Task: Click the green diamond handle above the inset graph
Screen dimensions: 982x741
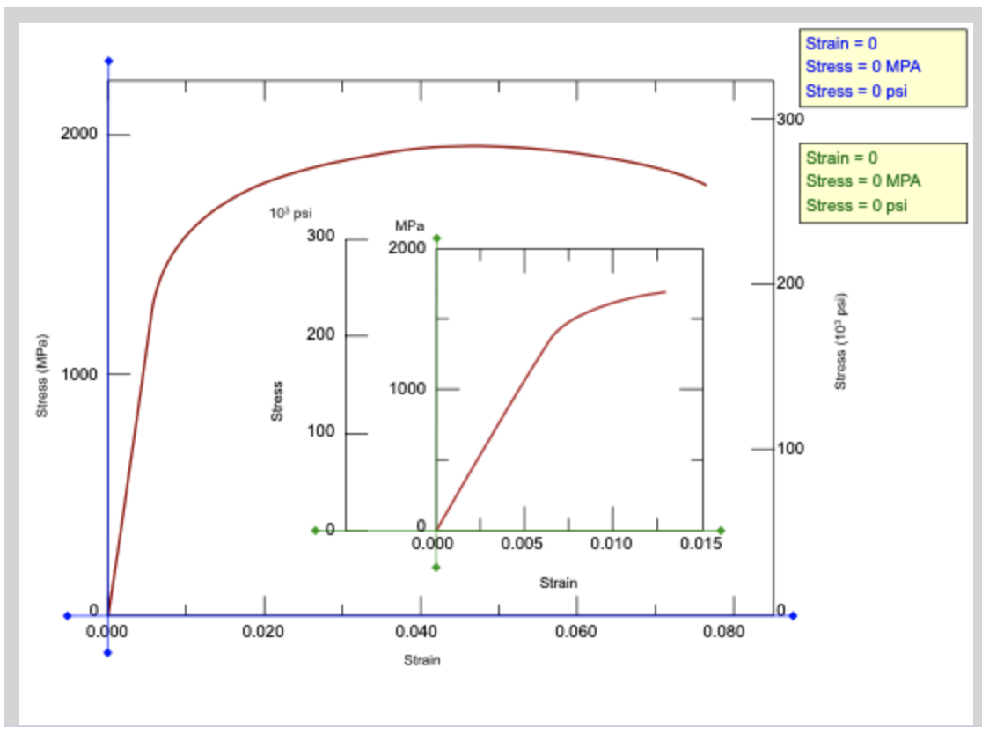Action: click(436, 238)
